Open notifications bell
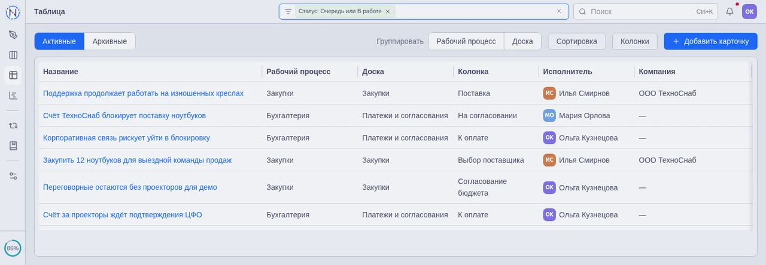The height and width of the screenshot is (265, 766). 729,11
